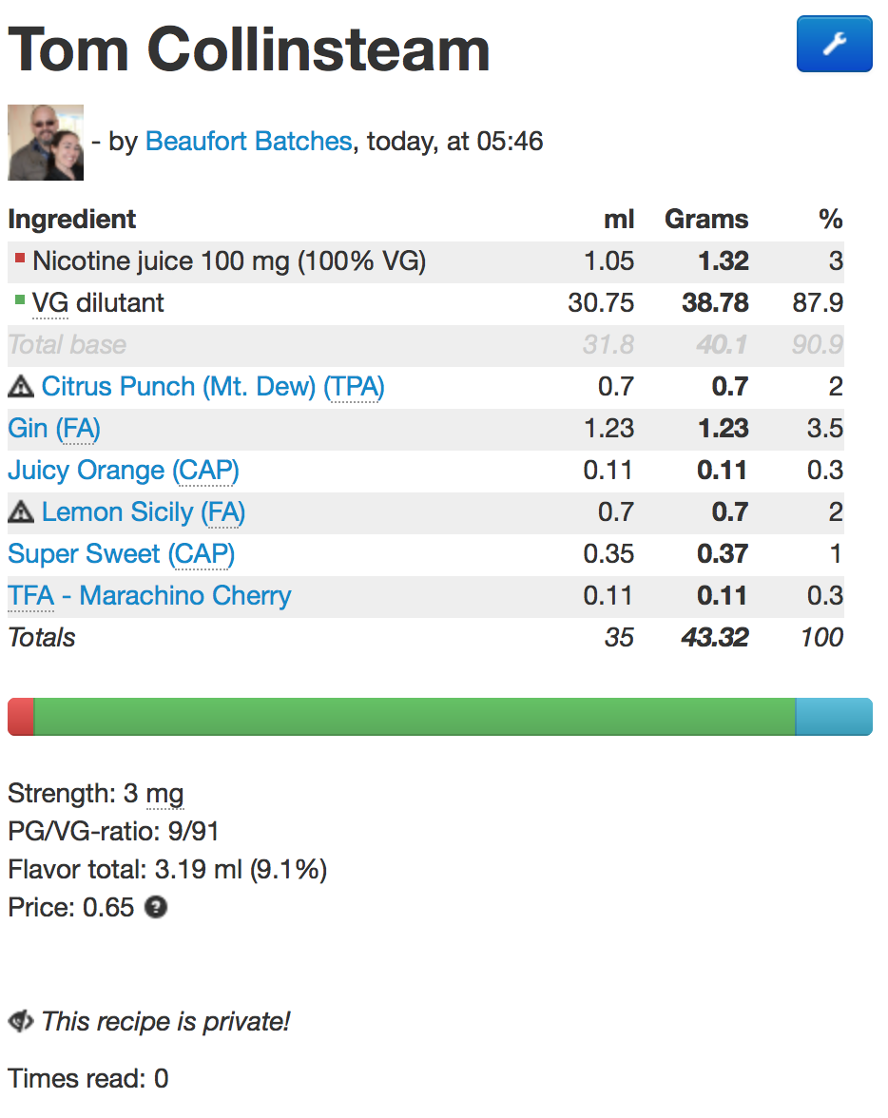The height and width of the screenshot is (1118, 888).
Task: Open the Lemon Sicily (FA) flavor link
Action: point(143,512)
